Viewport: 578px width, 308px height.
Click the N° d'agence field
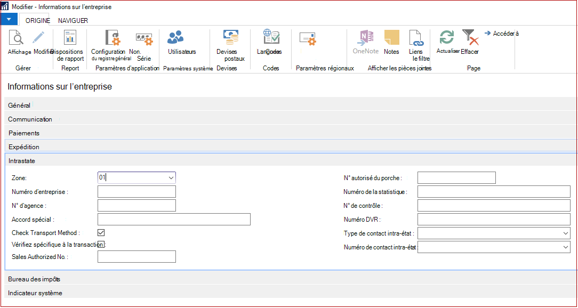(137, 205)
